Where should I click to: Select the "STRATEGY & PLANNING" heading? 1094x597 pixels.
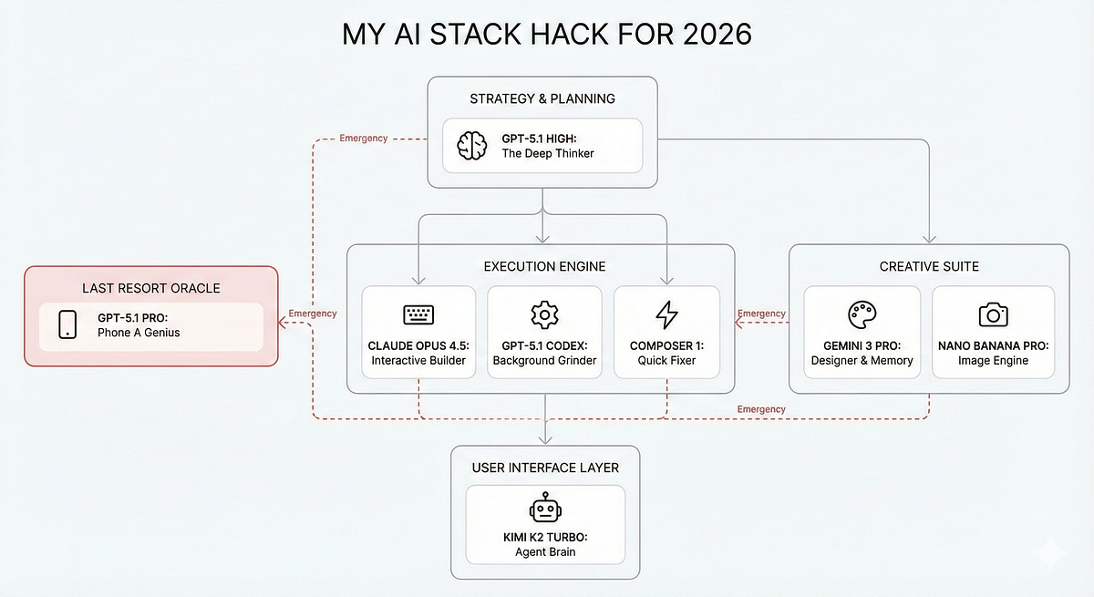tap(542, 98)
